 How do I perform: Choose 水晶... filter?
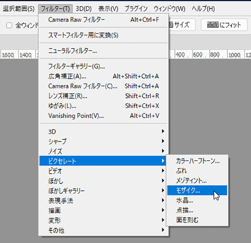click(x=197, y=200)
